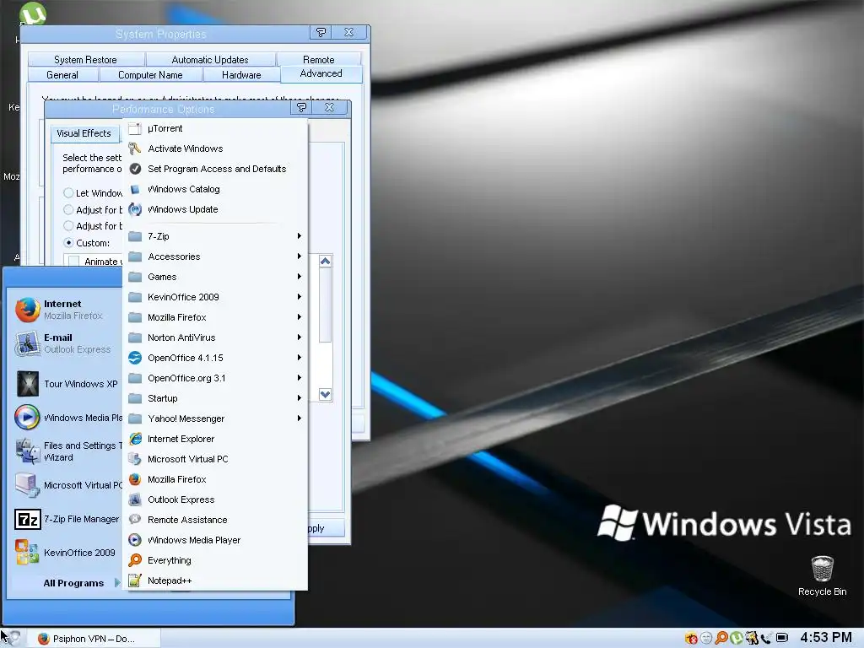Open Recycle Bin on desktop
Viewport: 864px width, 648px height.
(x=822, y=576)
